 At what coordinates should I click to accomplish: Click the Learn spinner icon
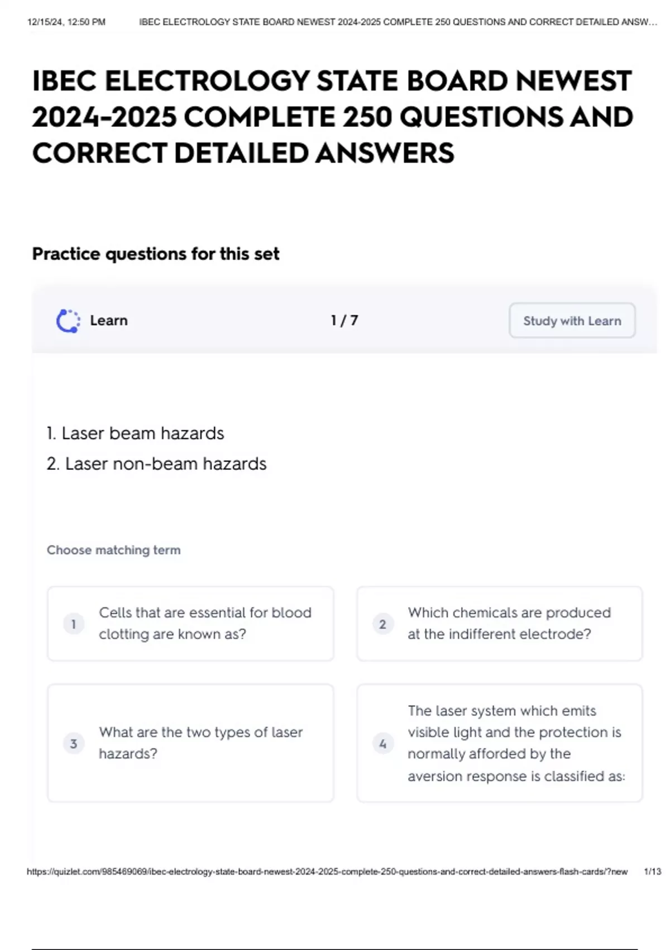tap(68, 321)
